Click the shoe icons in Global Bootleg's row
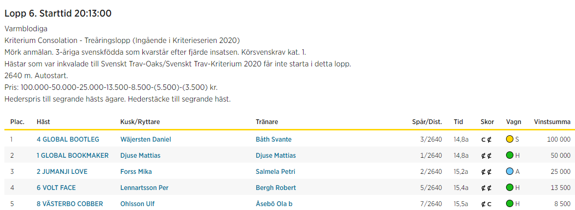 [x=486, y=139]
